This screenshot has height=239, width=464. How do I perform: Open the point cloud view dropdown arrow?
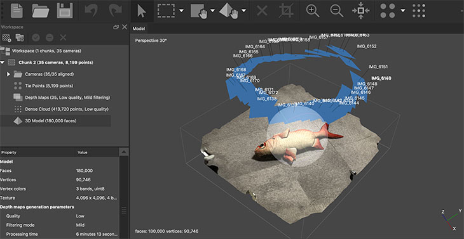tap(403, 11)
